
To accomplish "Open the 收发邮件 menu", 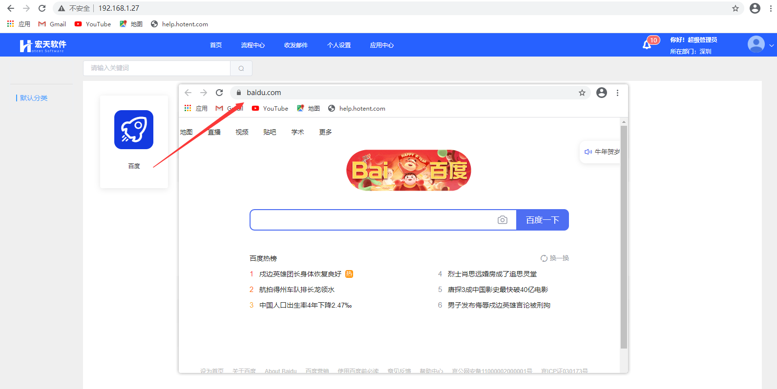I will pos(296,45).
